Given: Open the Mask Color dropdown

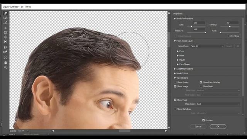Looking at the screenshot, I should pos(218,104).
